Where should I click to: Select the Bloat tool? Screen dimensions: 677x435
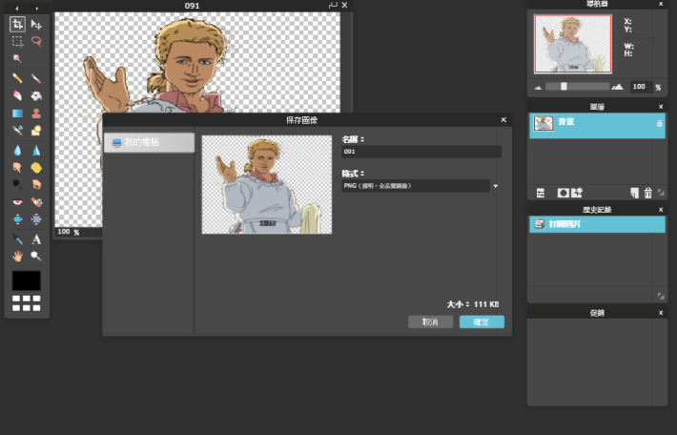17,219
